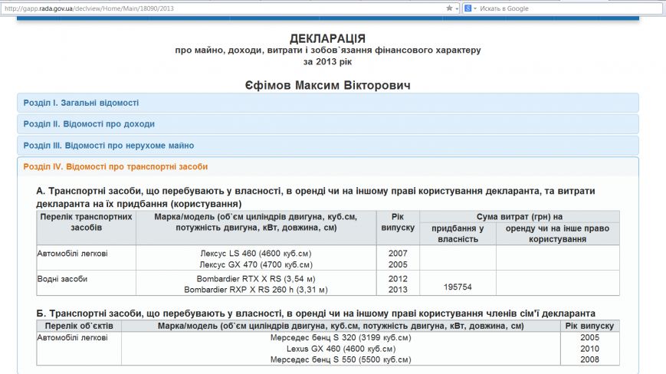Click the 'за 2013 рік' subtitle text
Image resolution: width=666 pixels, height=374 pixels.
[x=327, y=61]
